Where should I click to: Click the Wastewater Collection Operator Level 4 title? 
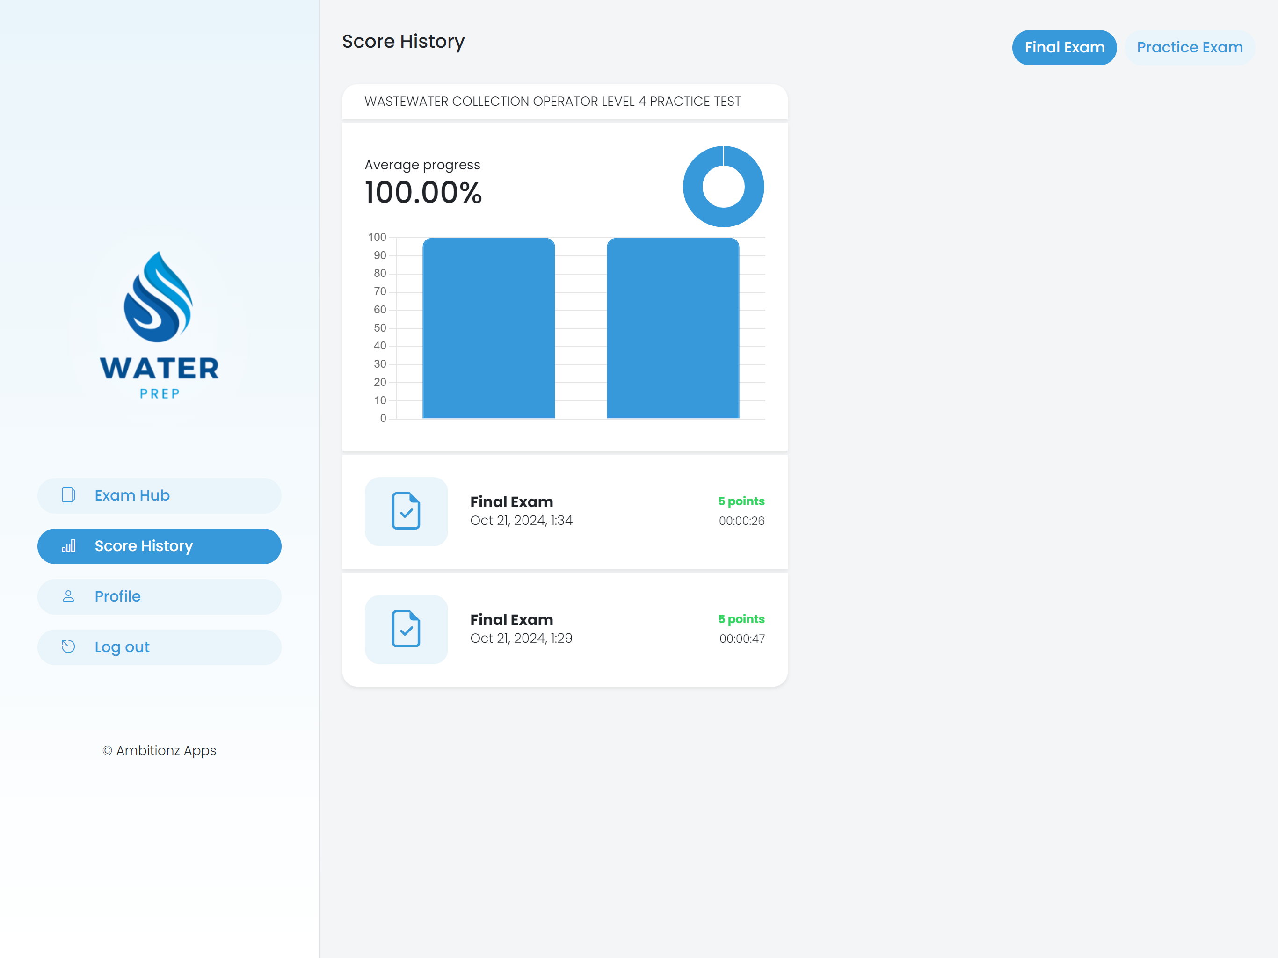(552, 102)
